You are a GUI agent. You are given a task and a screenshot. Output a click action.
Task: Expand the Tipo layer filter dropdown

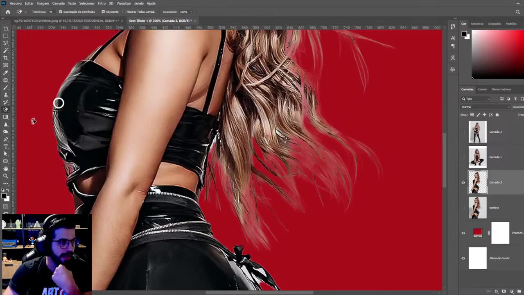click(476, 99)
